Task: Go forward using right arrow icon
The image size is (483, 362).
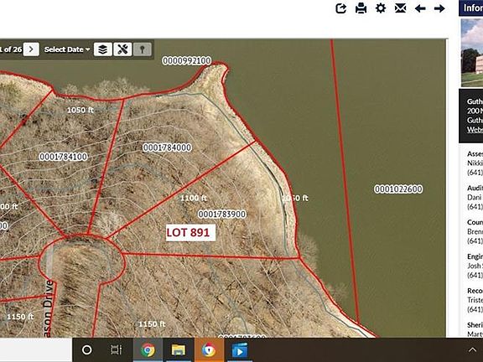Action: pos(439,8)
